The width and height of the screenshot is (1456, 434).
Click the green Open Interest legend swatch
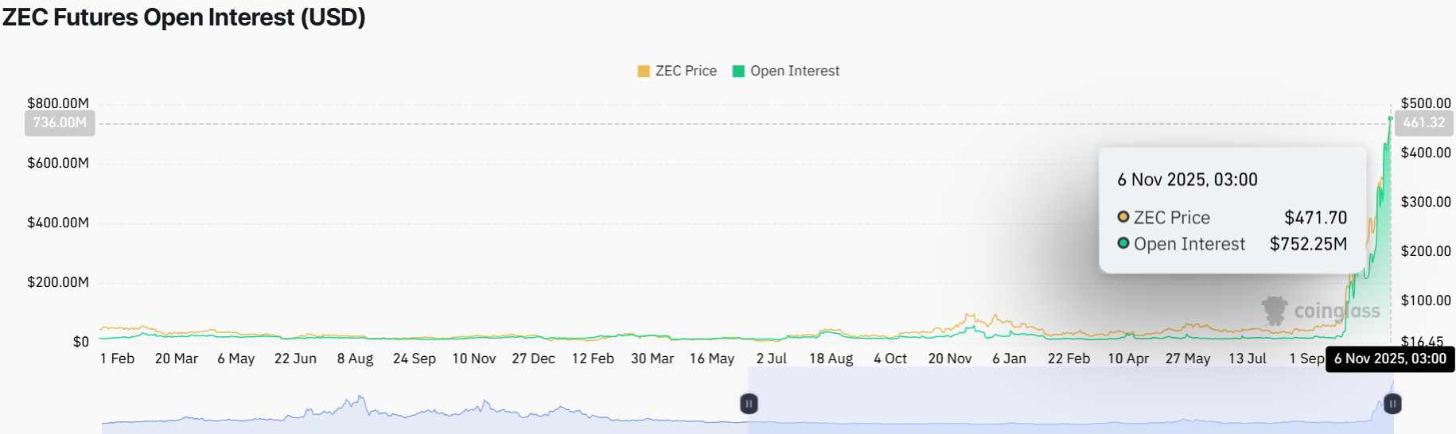point(738,72)
